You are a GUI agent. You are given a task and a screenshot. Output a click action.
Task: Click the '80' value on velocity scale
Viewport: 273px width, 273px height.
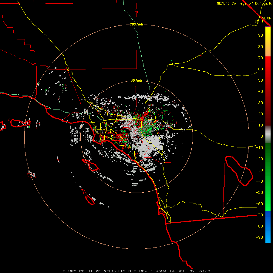[261, 47]
